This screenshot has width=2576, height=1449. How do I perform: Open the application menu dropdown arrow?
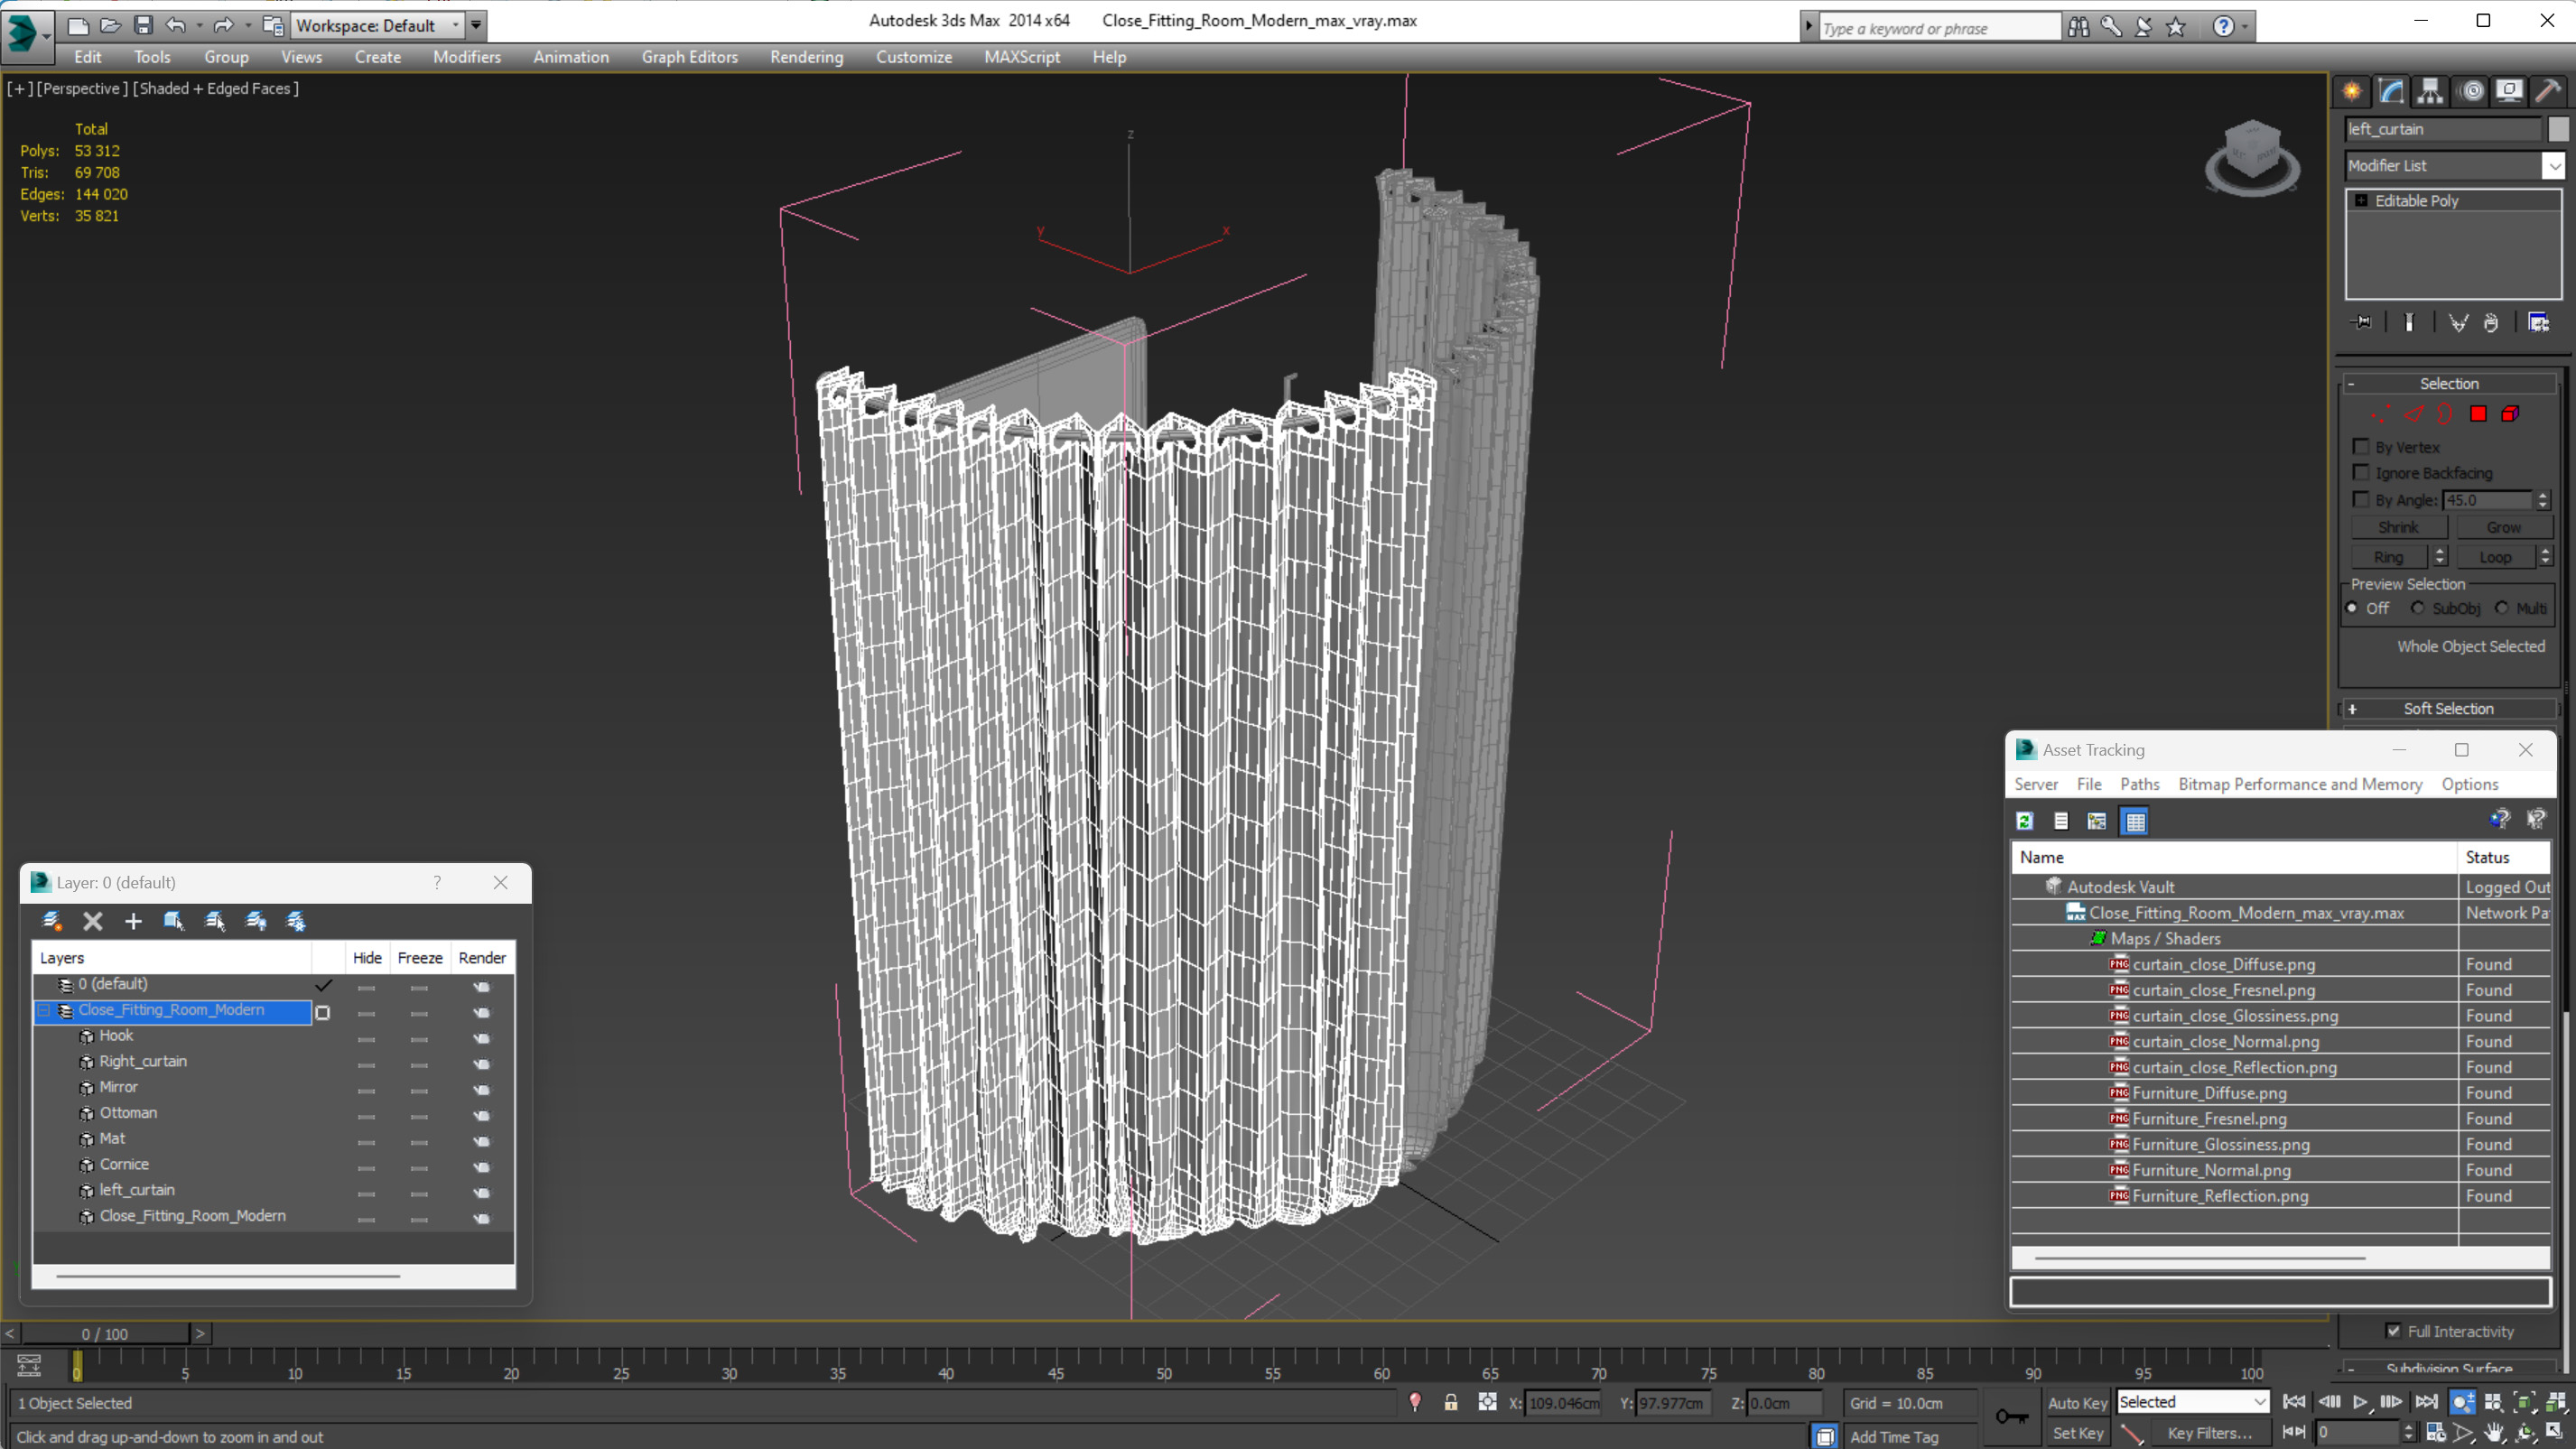[46, 35]
